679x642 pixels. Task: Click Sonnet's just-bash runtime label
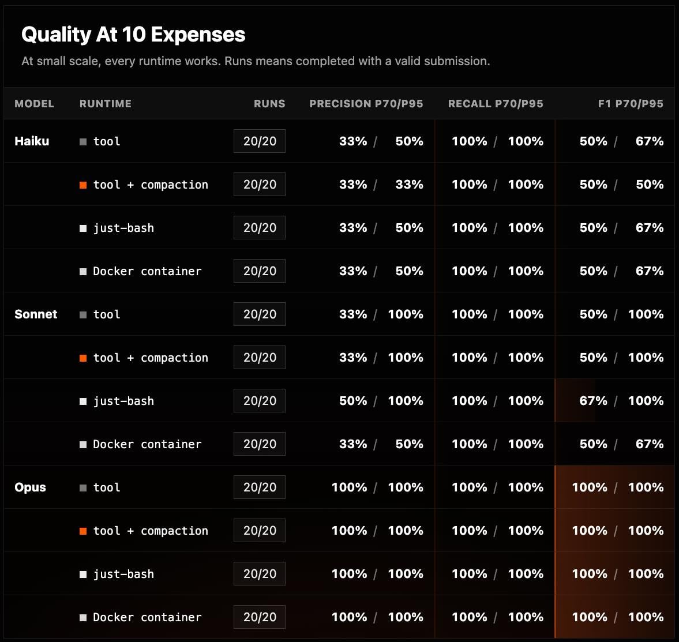(x=123, y=401)
